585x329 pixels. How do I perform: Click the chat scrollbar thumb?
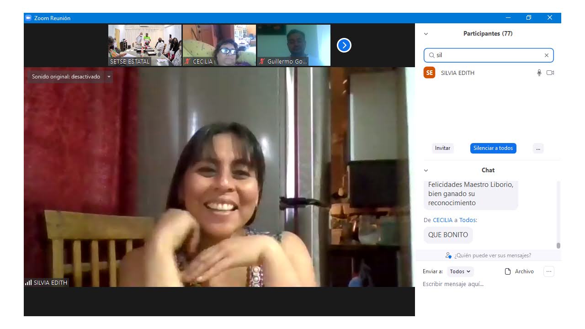point(558,245)
